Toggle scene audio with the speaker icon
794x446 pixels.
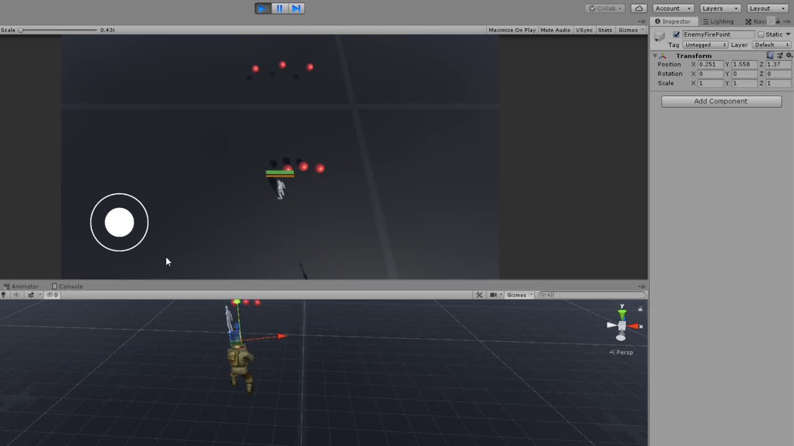click(x=17, y=295)
